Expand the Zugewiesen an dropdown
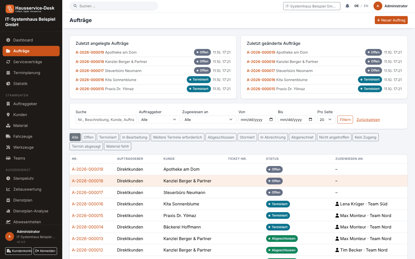Image resolution: width=415 pixels, height=259 pixels. point(209,120)
